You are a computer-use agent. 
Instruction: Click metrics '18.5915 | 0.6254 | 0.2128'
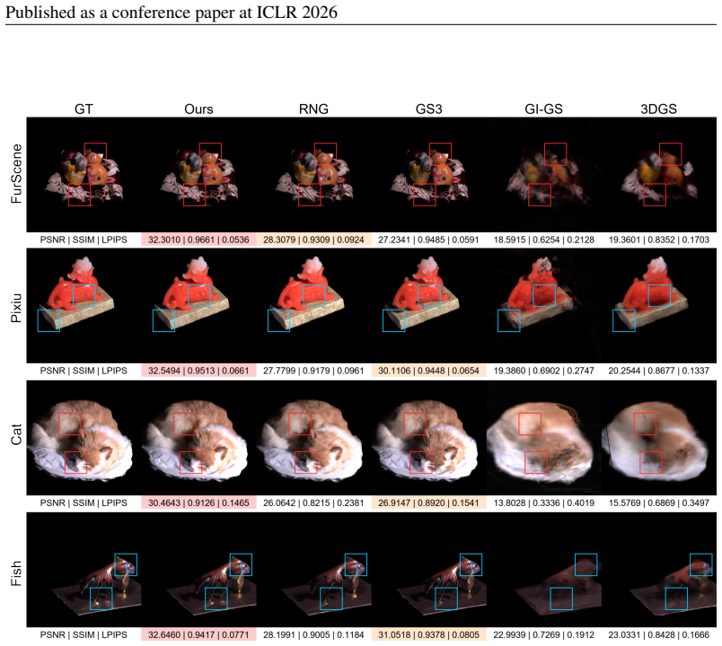(544, 240)
